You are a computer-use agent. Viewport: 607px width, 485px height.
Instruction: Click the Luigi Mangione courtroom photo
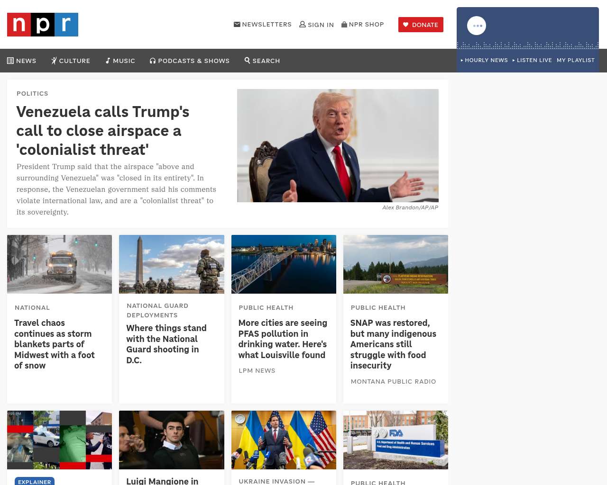pyautogui.click(x=172, y=440)
